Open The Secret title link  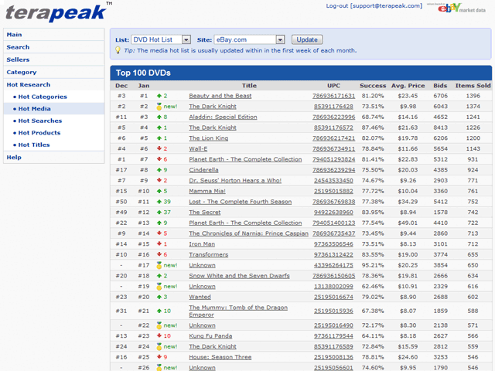pos(204,212)
